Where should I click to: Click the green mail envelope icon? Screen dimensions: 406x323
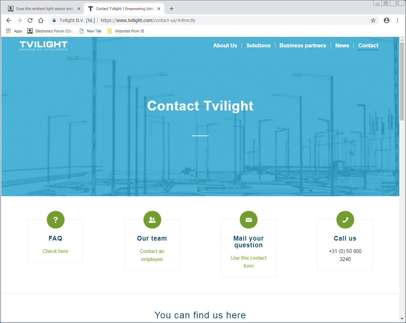pos(248,220)
